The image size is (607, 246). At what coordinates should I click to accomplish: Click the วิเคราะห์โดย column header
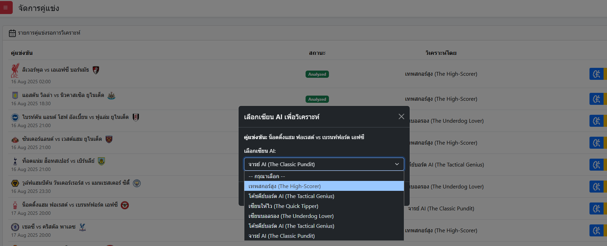[x=441, y=53]
